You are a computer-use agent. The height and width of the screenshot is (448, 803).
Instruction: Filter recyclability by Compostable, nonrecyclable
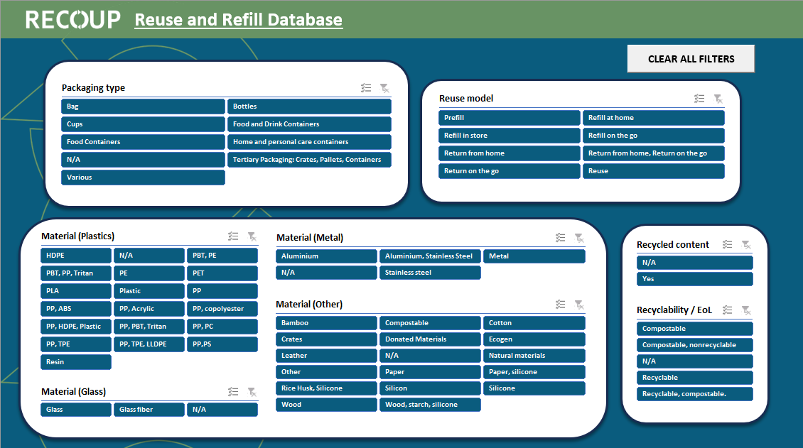point(695,345)
